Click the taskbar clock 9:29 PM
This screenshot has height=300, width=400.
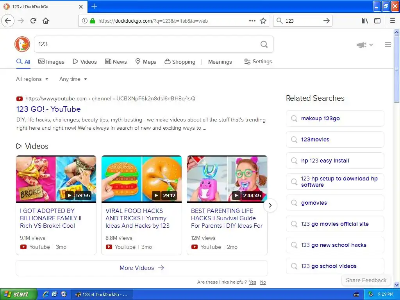coord(386,294)
